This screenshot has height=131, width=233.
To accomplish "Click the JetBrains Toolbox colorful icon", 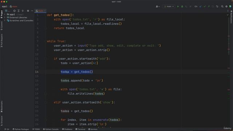I will 230,7.
